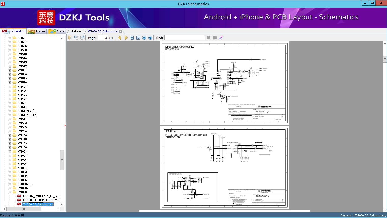387x218 pixels.
Task: Click the DZKJ logo in the banner
Action: (x=46, y=18)
